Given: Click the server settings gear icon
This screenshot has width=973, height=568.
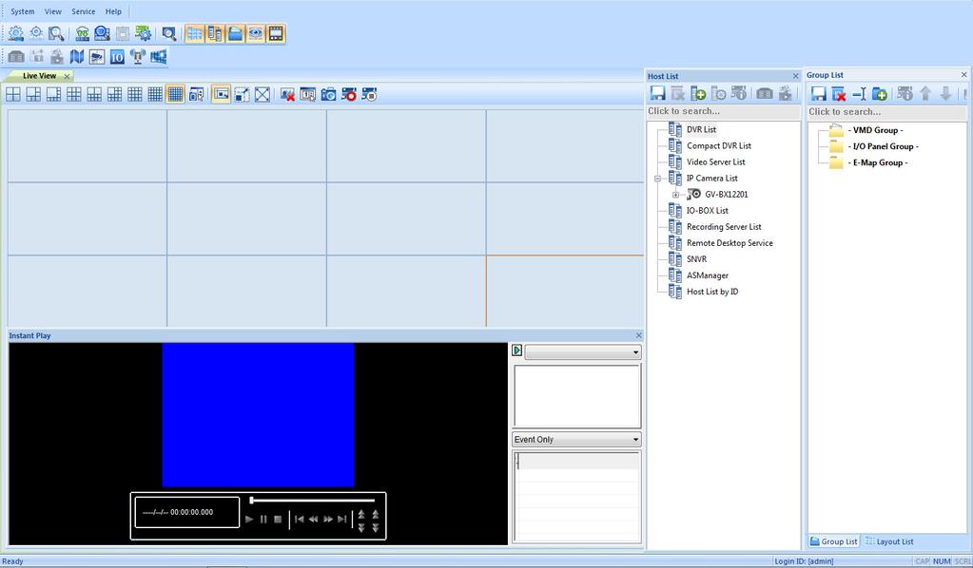Looking at the screenshot, I should pyautogui.click(x=144, y=33).
